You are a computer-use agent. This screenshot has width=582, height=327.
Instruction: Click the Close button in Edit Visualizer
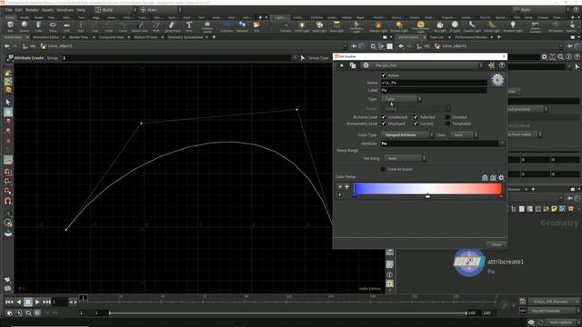click(x=497, y=244)
